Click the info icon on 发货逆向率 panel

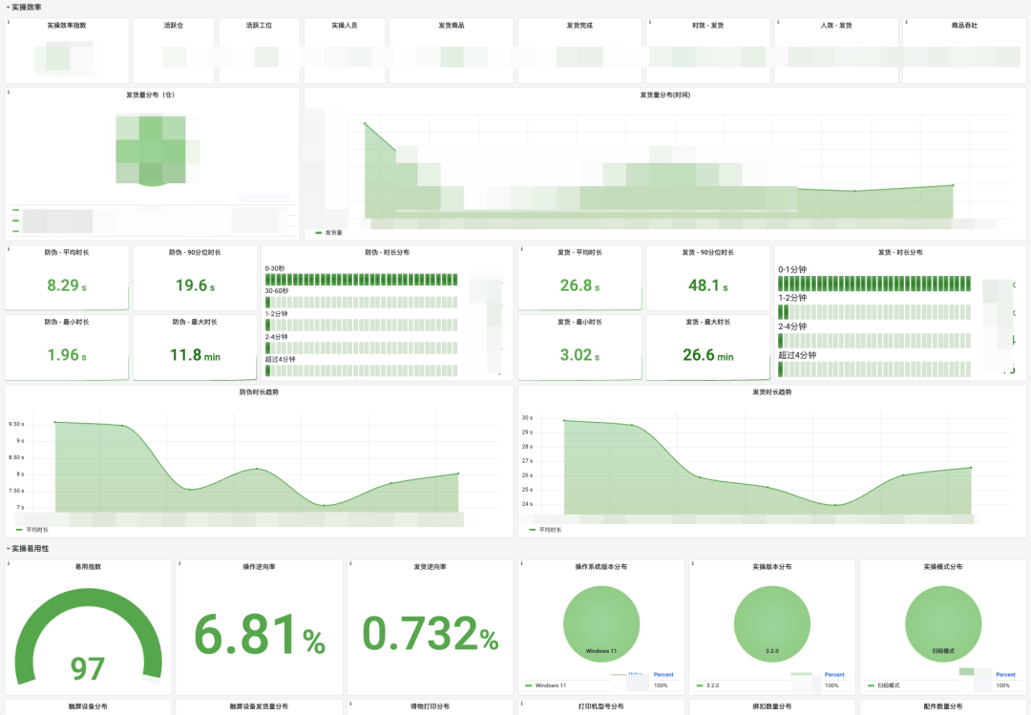click(x=350, y=563)
